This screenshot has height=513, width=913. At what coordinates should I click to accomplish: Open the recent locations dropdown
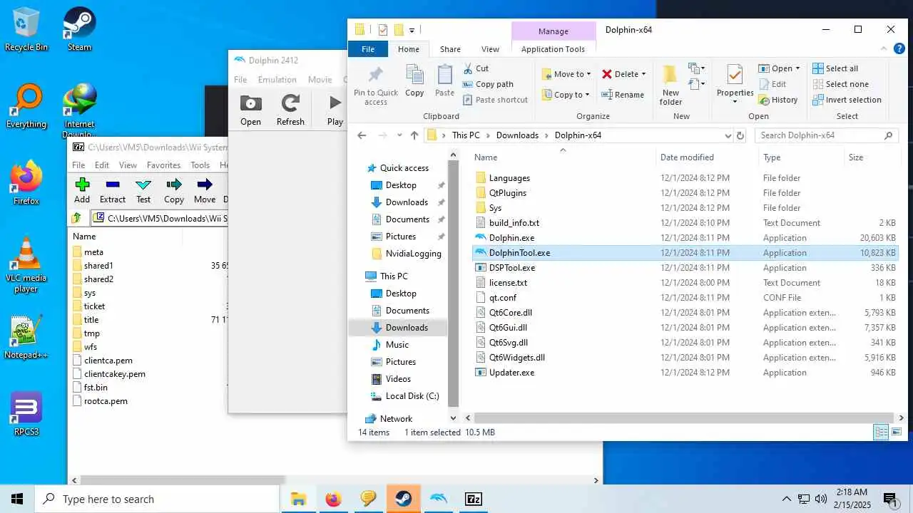(398, 135)
